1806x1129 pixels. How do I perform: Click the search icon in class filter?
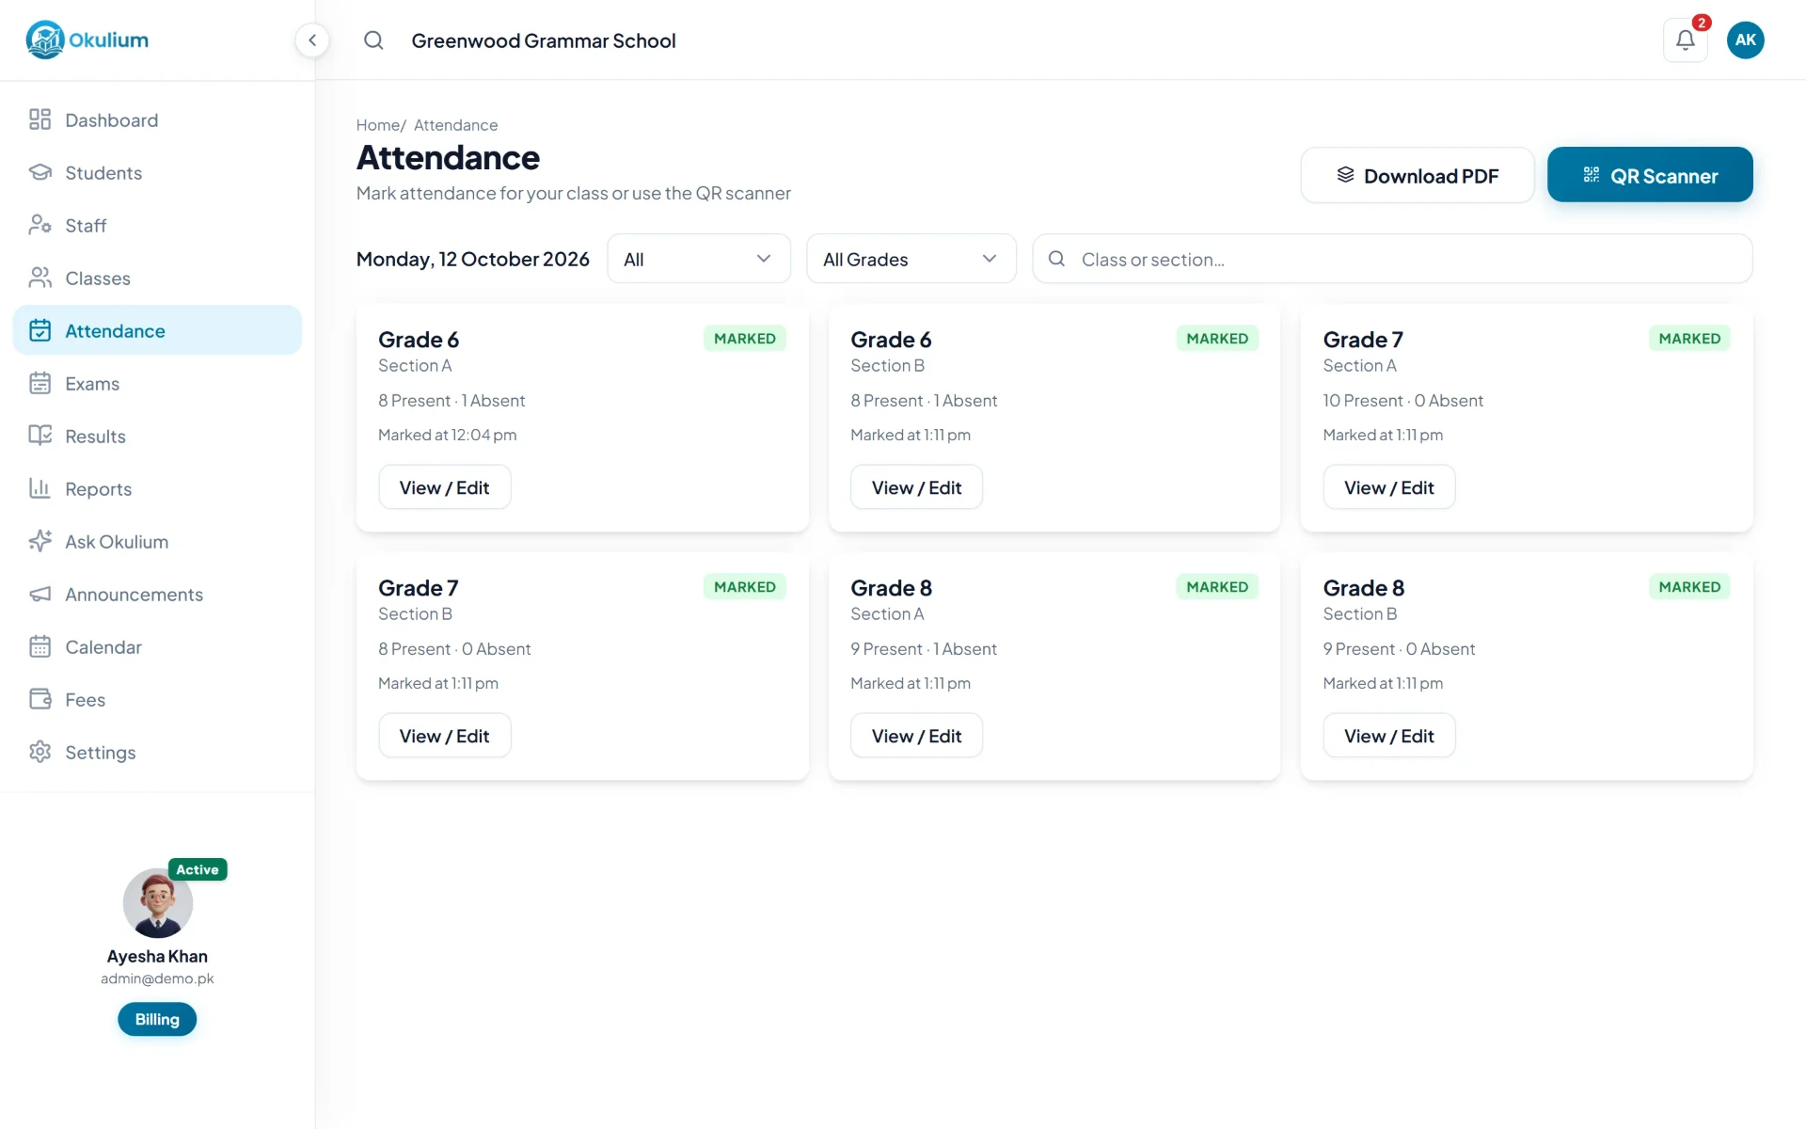[1056, 259]
